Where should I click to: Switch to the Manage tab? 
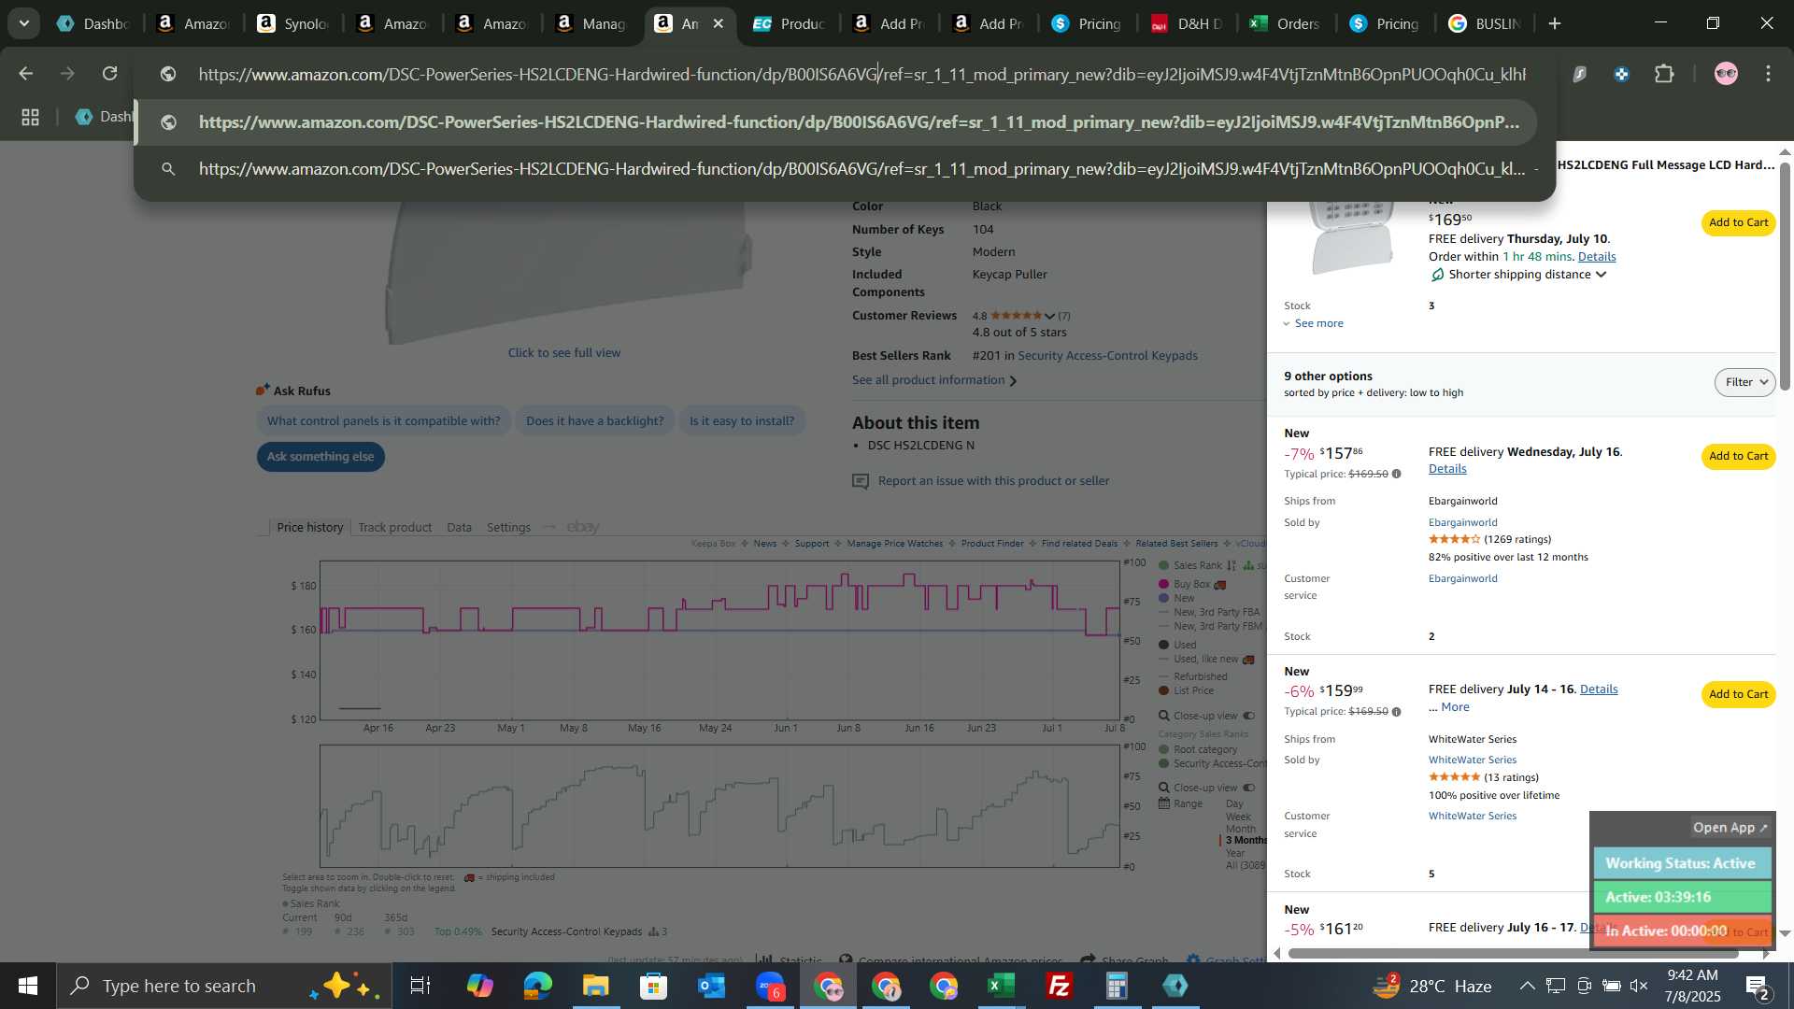pos(591,23)
